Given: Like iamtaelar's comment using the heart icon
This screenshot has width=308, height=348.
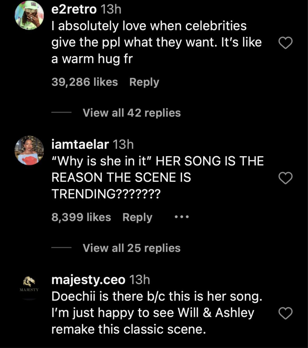Looking at the screenshot, I should (285, 178).
